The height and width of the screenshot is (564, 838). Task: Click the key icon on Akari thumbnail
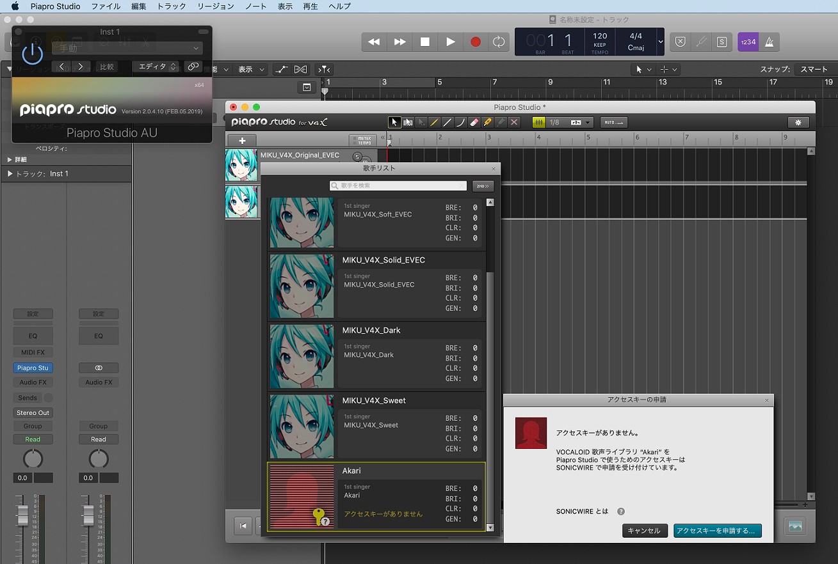(x=319, y=517)
